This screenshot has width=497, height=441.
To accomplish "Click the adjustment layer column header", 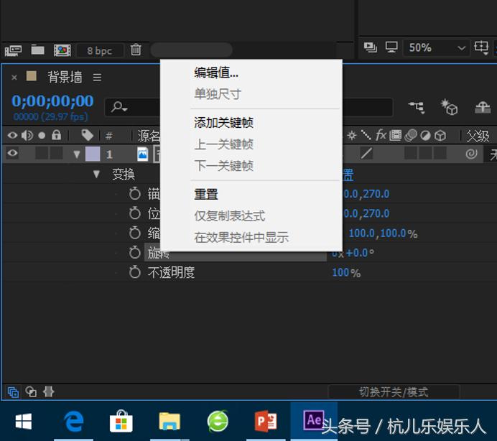I will tap(425, 136).
